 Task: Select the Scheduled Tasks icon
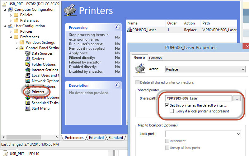click(x=28, y=103)
